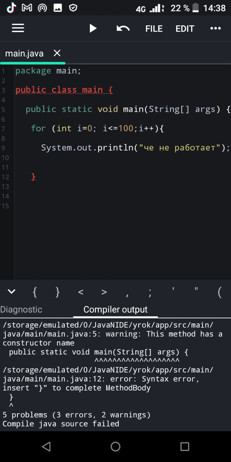Insert an opening parenthesis symbol
This screenshot has width=231, height=462.
click(219, 292)
